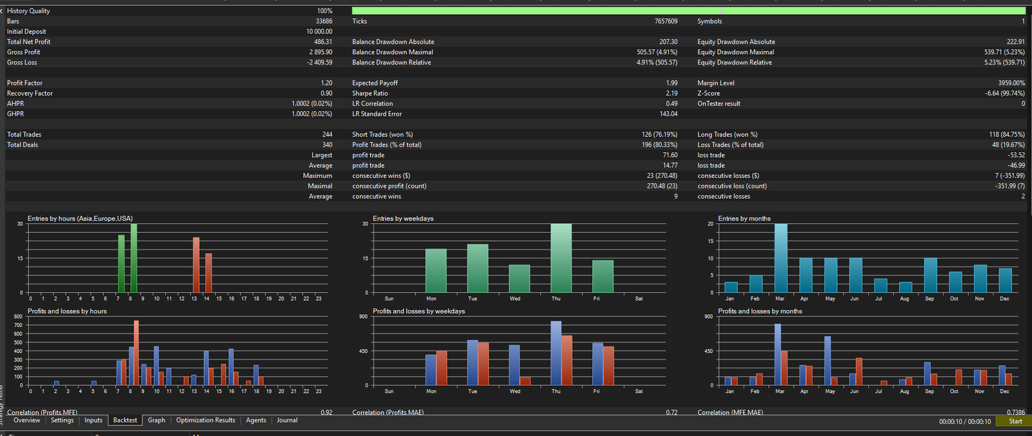Image resolution: width=1032 pixels, height=436 pixels.
Task: Click the Entries by weekdays chart title
Action: point(403,219)
